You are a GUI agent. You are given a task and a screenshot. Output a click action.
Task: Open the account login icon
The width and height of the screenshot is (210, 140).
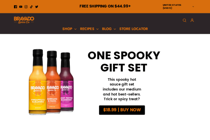[192, 20]
